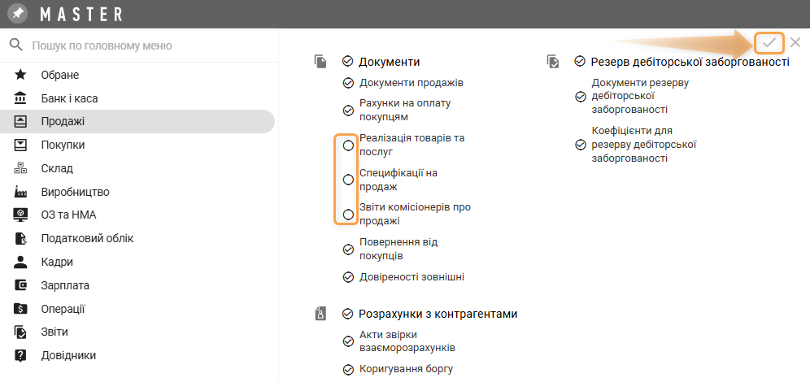This screenshot has height=382, width=810.
Task: Click the Документи section documents icon
Action: click(x=321, y=62)
